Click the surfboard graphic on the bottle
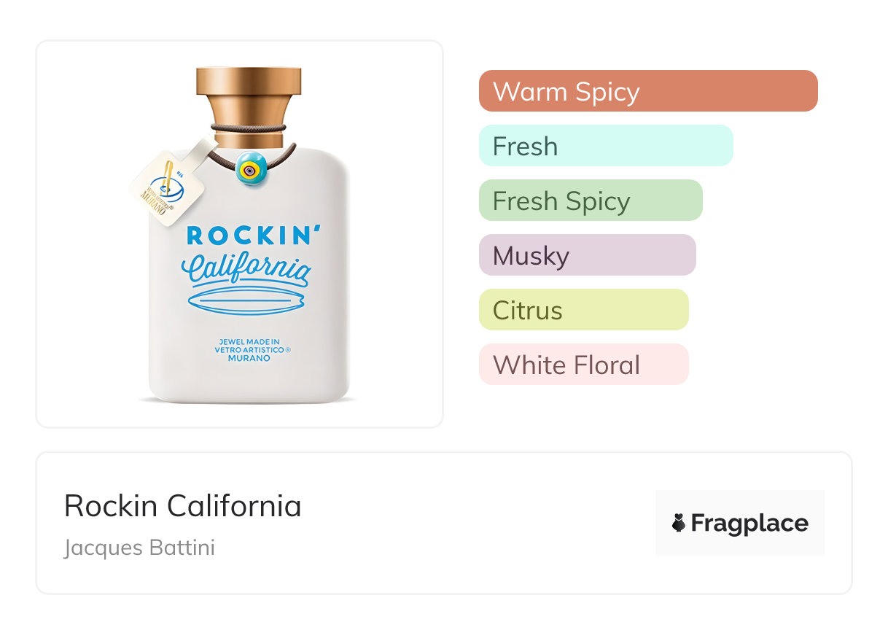This screenshot has height=630, width=888. coord(246,300)
